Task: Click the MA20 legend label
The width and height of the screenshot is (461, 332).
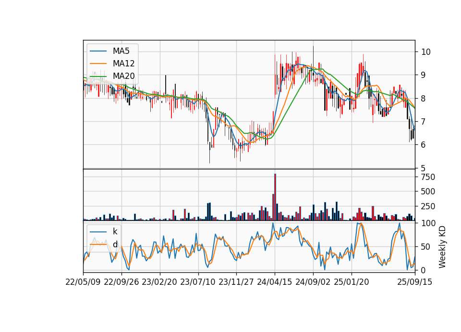Action: (x=123, y=76)
